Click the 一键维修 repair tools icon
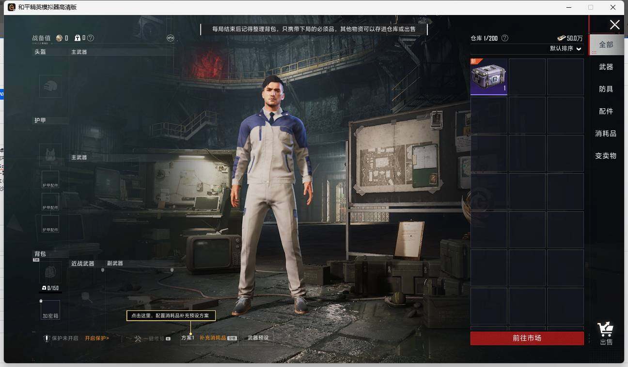 [x=138, y=338]
